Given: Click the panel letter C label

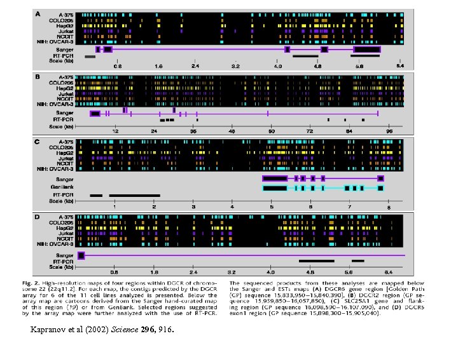Looking at the screenshot, I should [x=37, y=142].
